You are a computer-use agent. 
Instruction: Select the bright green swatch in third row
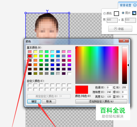coord(41,60)
